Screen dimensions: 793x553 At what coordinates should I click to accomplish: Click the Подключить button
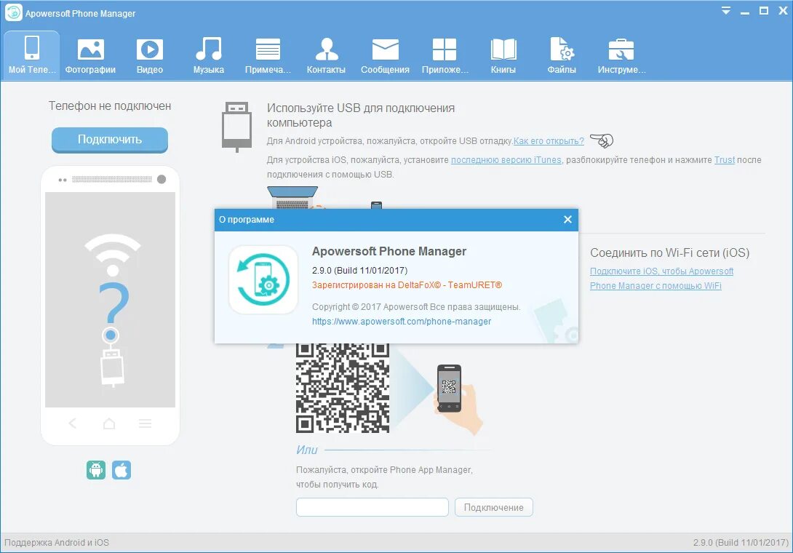(x=110, y=140)
